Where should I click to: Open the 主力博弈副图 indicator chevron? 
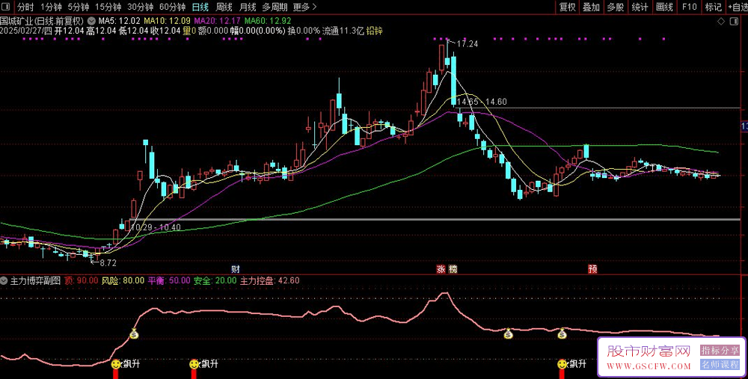(4, 280)
